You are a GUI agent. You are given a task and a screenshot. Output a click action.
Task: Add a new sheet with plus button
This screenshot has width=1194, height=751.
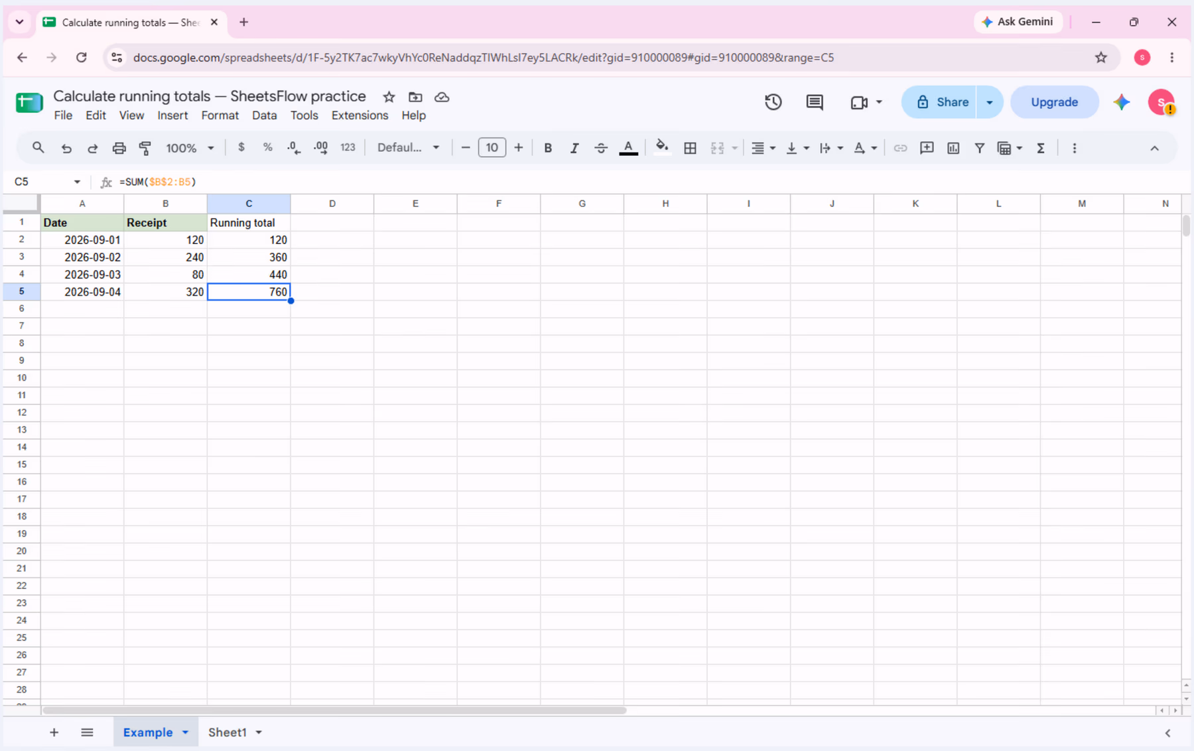[54, 732]
